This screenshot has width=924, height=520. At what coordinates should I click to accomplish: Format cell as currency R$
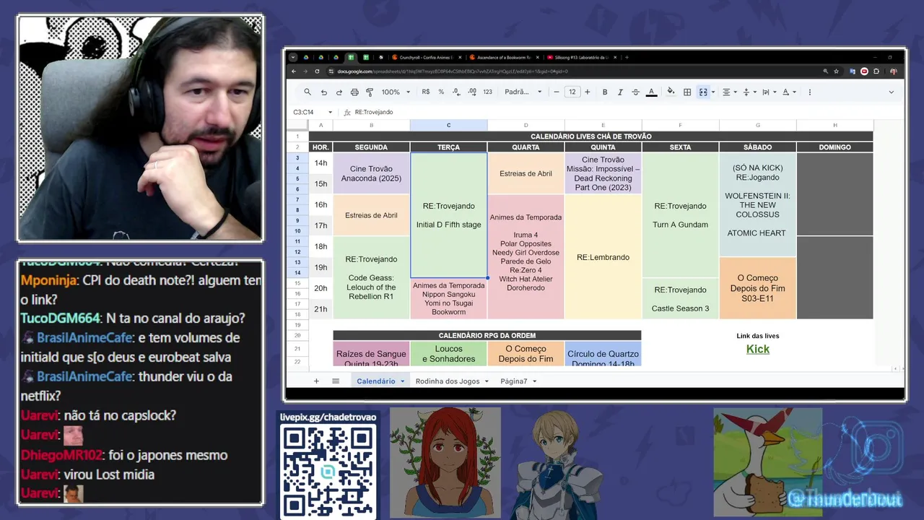[x=426, y=92]
